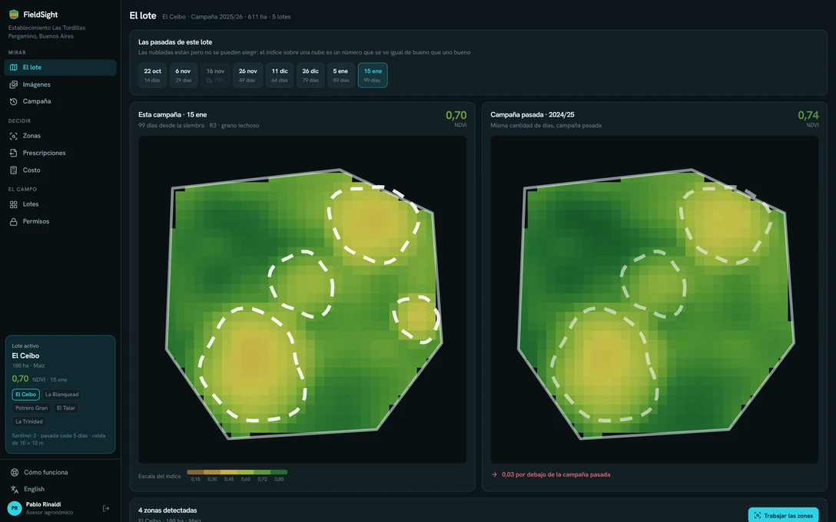Click the 0,45 yellow scale swatch
This screenshot has width=836, height=522.
click(x=229, y=472)
